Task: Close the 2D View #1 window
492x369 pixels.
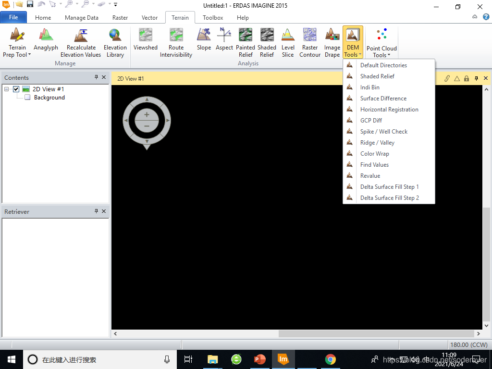Action: 486,78
